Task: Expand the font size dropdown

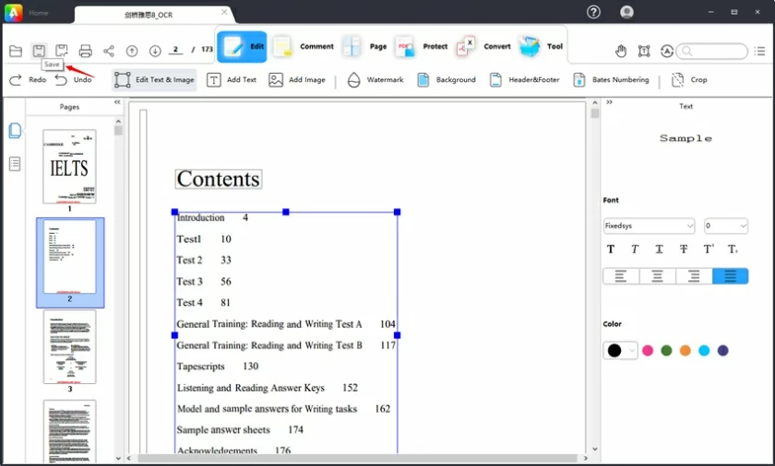Action: point(725,226)
